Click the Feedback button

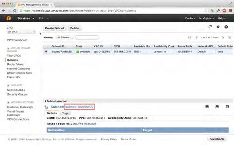pyautogui.click(x=217, y=139)
